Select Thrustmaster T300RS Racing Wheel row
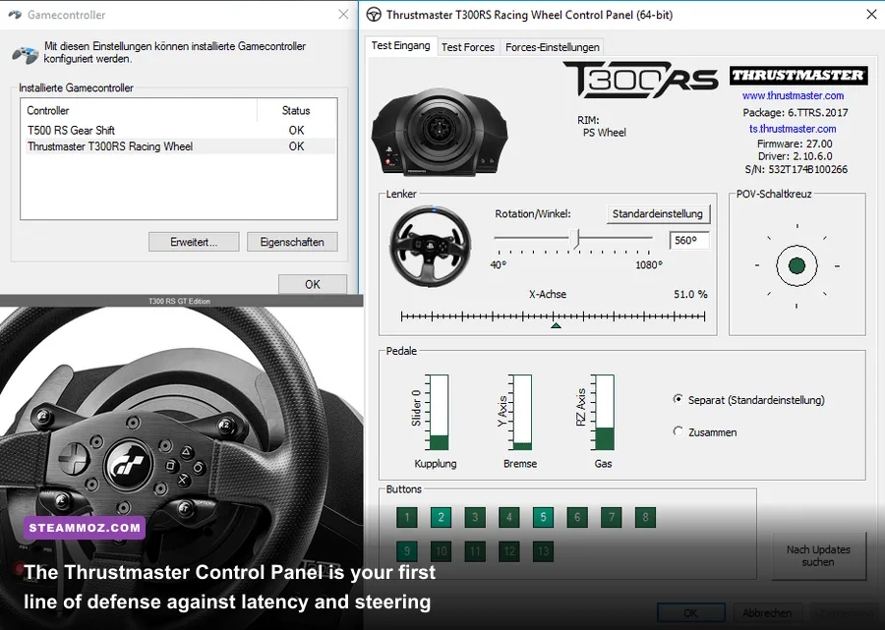885x630 pixels. pyautogui.click(x=181, y=146)
